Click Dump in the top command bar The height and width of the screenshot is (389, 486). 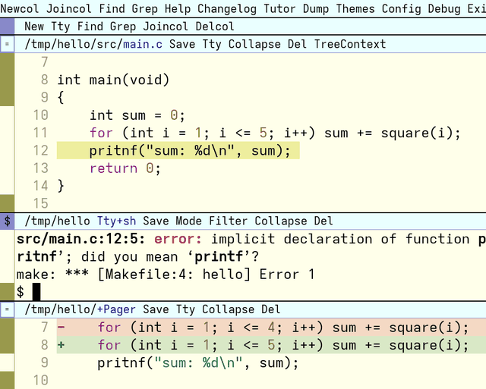[x=316, y=8]
